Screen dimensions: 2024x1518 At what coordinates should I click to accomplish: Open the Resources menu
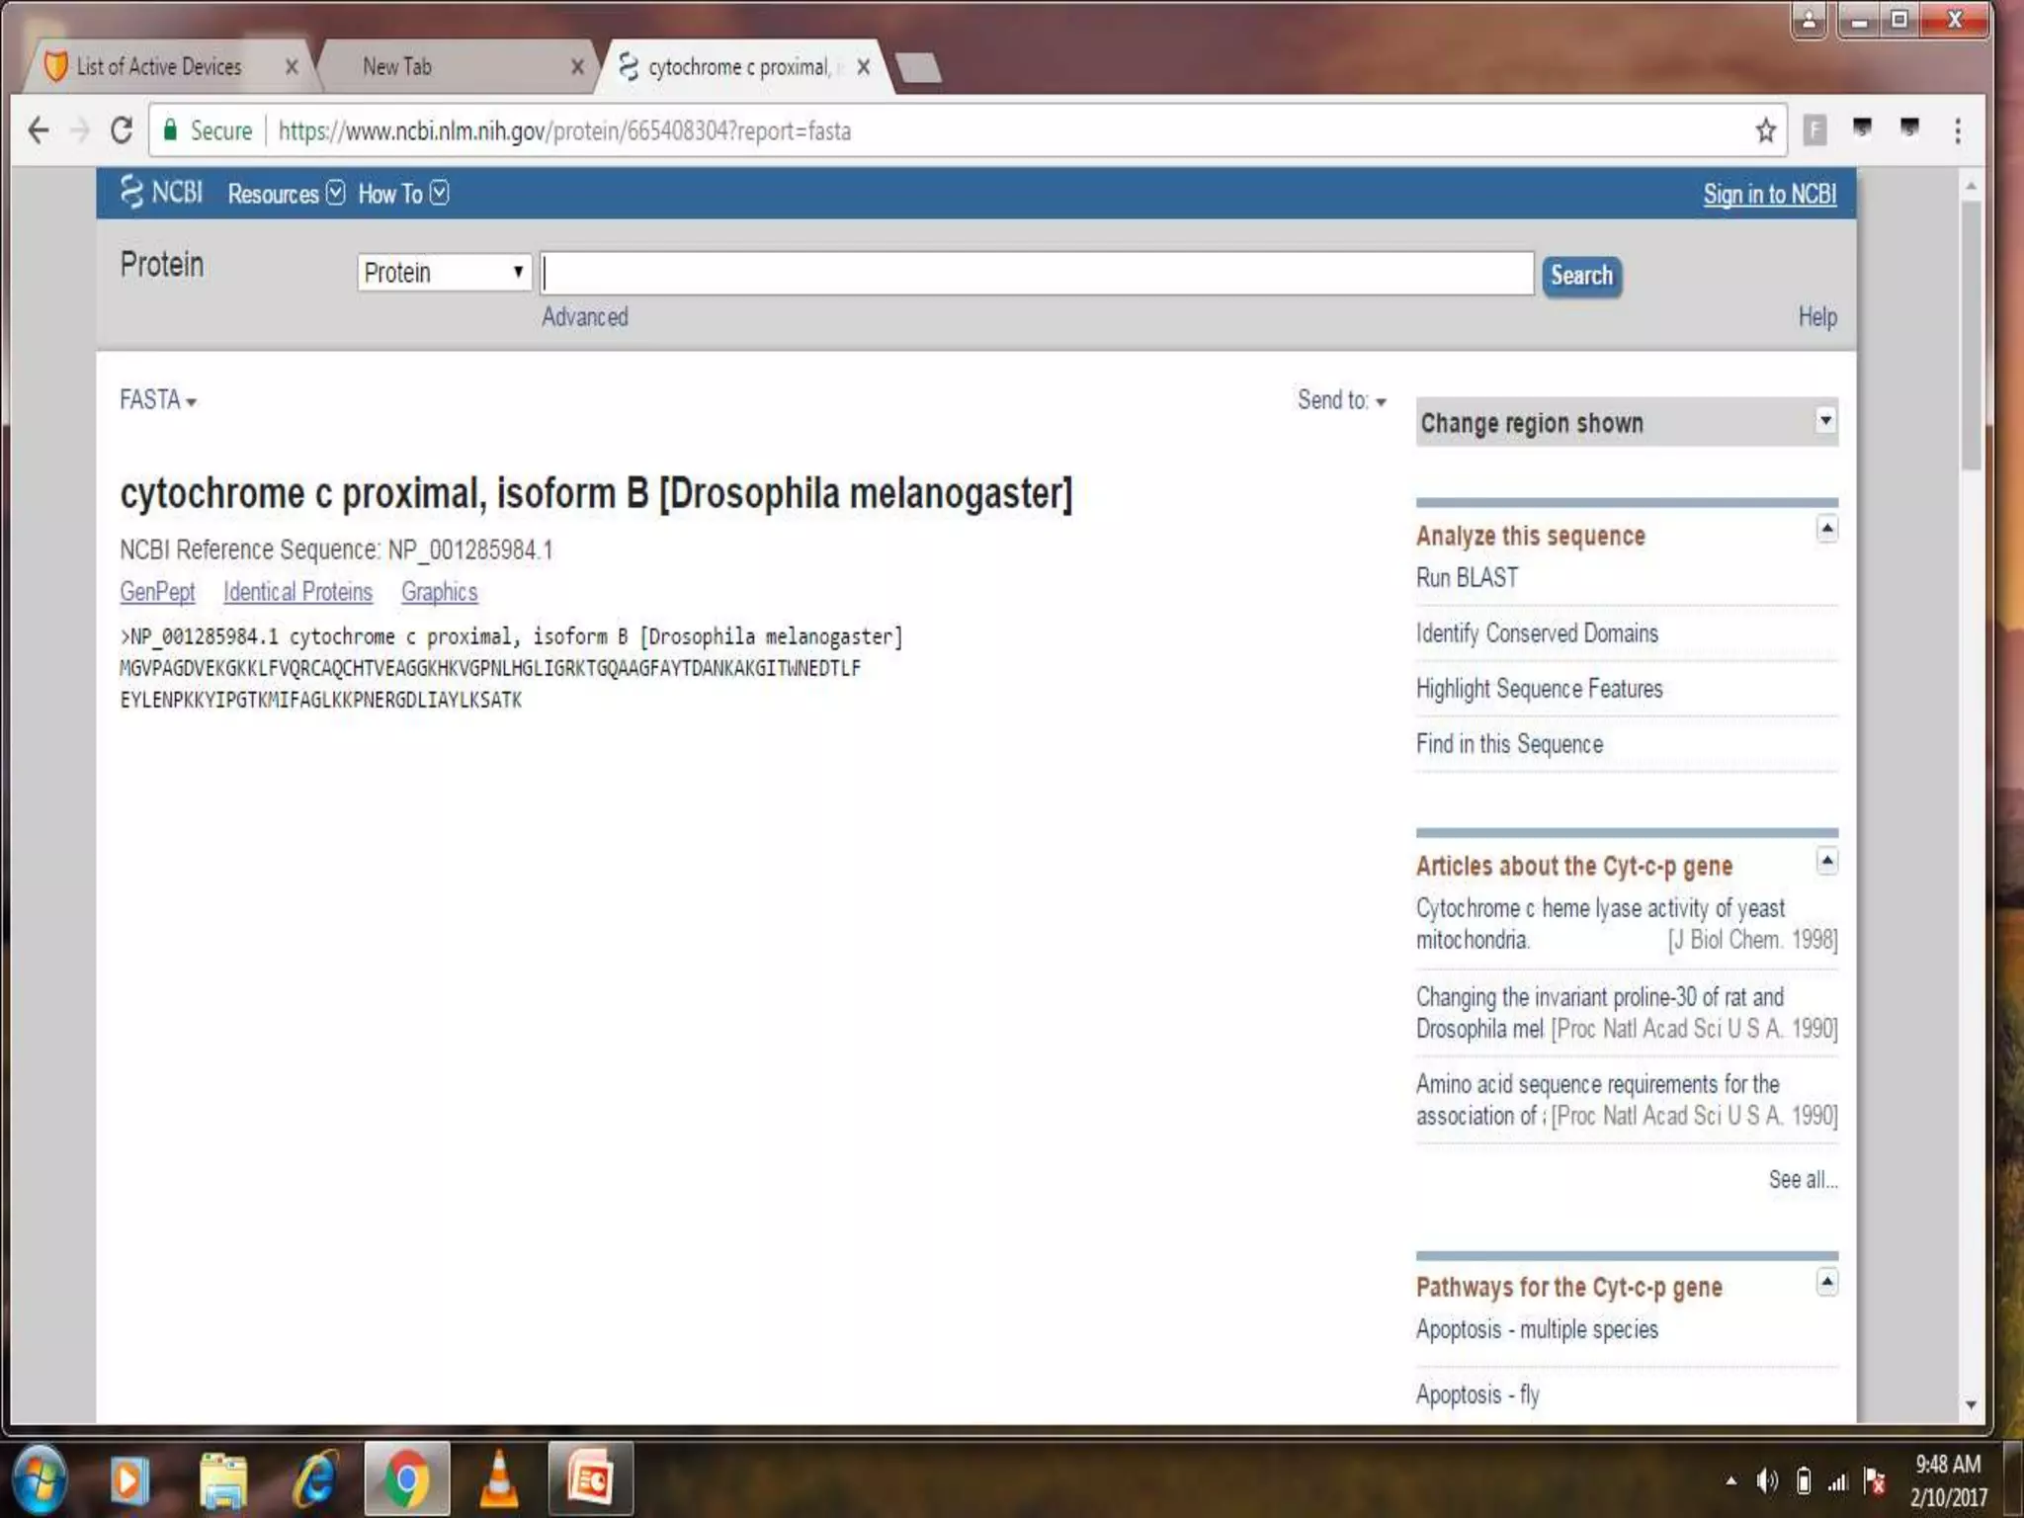[285, 194]
